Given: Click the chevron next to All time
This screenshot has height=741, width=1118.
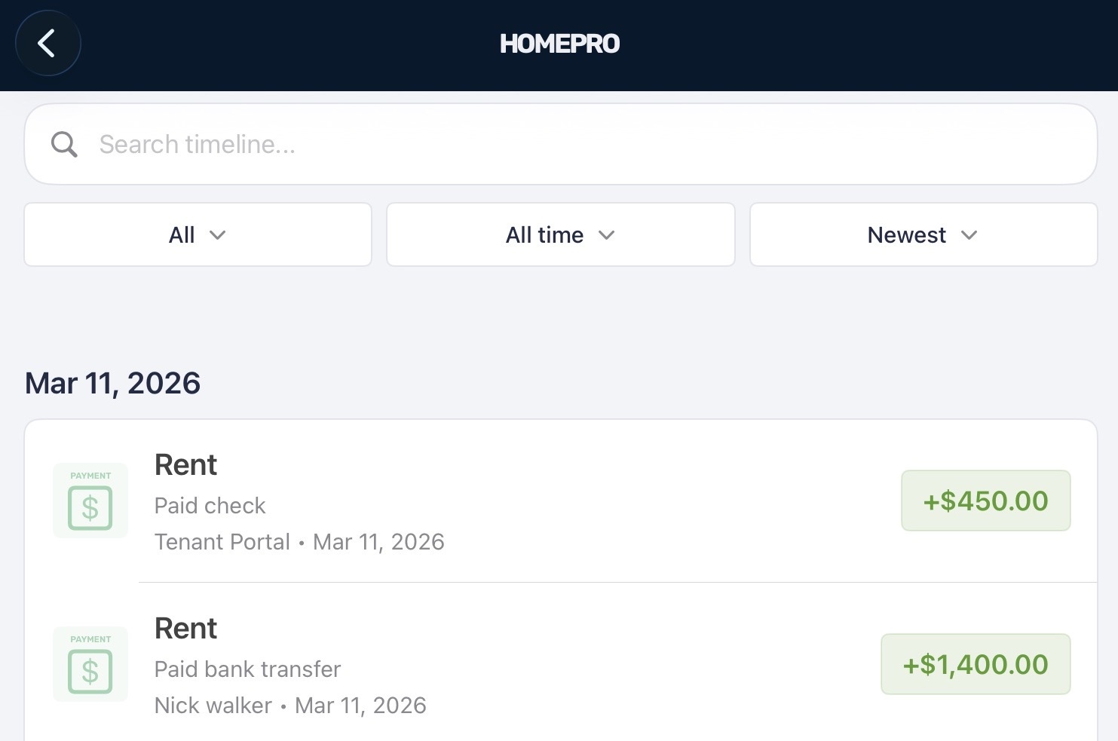Looking at the screenshot, I should pyautogui.click(x=608, y=236).
